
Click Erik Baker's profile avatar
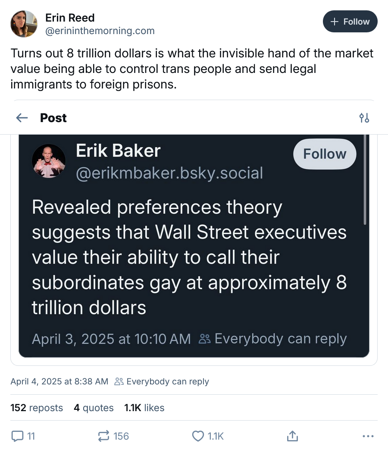point(49,160)
